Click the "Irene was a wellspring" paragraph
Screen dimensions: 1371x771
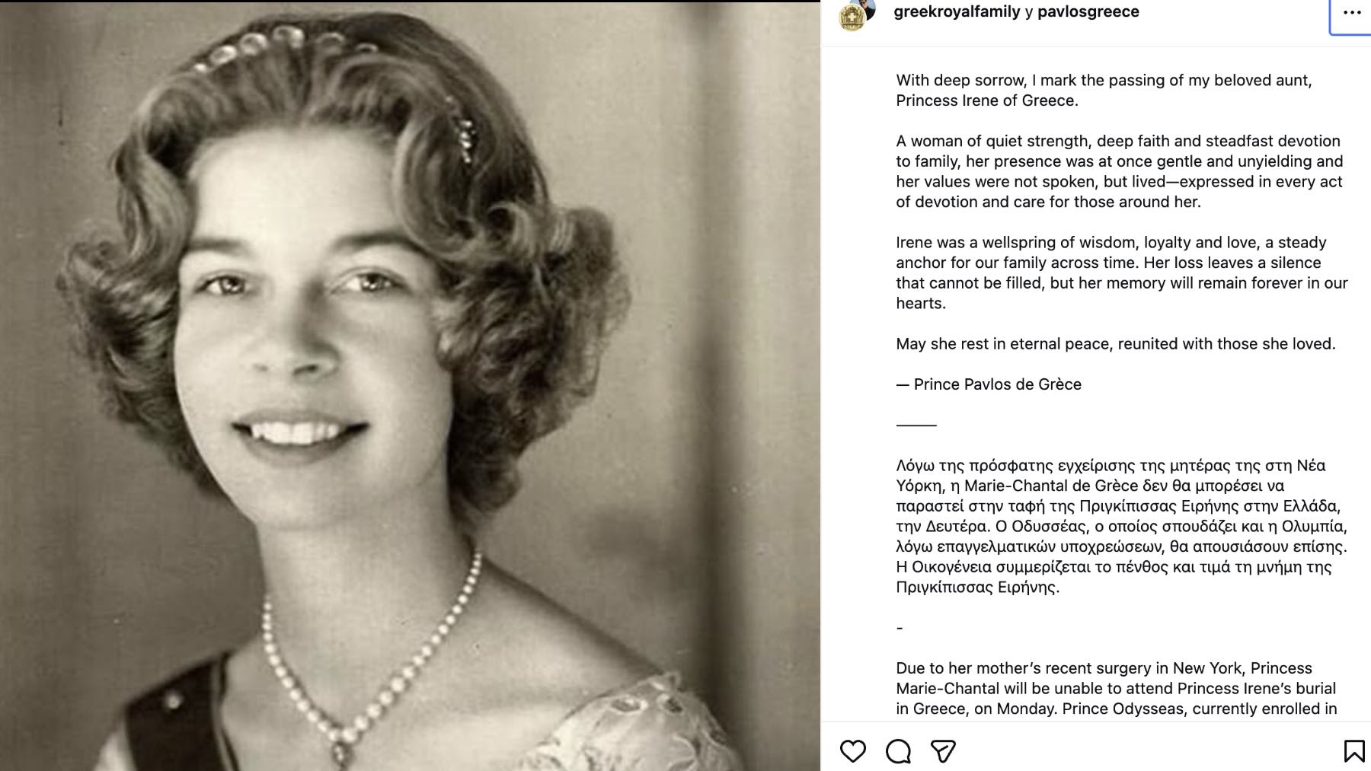click(1121, 272)
